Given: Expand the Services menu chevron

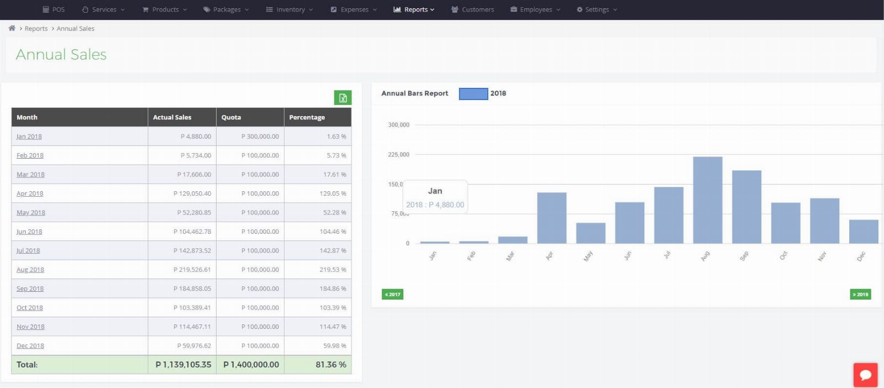Looking at the screenshot, I should click(123, 9).
